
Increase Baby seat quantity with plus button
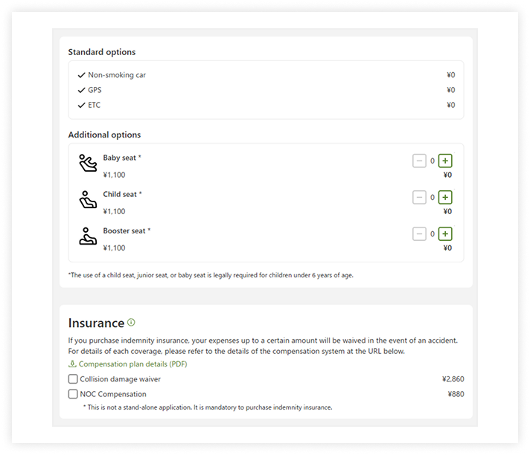pyautogui.click(x=445, y=161)
